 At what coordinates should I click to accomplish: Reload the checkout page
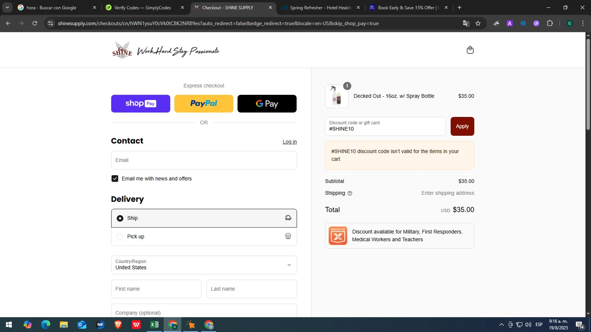coord(35,23)
